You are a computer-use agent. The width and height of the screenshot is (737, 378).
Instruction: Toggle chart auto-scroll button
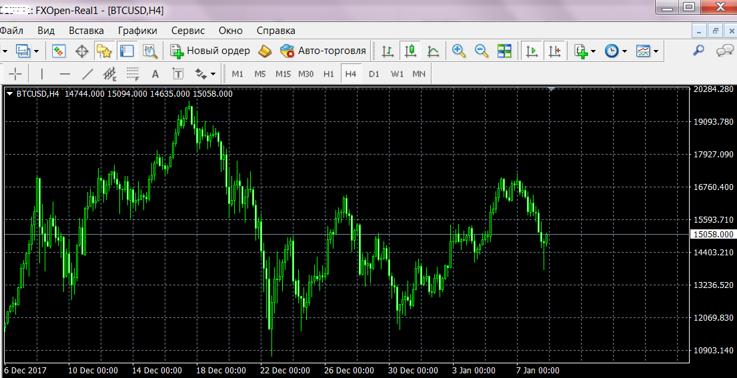pos(532,51)
